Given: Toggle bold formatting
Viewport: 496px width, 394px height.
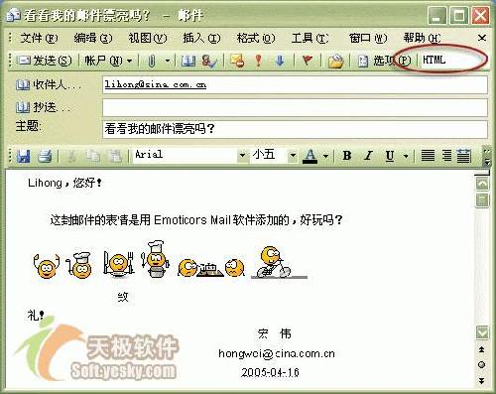Looking at the screenshot, I should [347, 155].
